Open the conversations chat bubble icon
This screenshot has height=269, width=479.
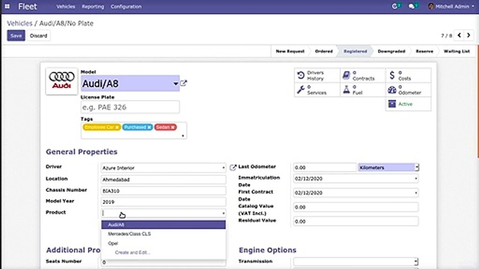412,6
